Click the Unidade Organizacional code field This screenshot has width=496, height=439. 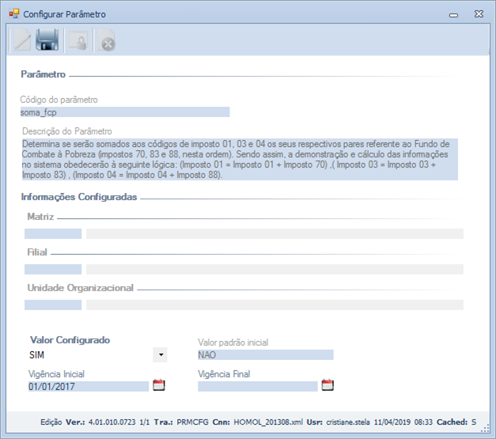pos(53,305)
